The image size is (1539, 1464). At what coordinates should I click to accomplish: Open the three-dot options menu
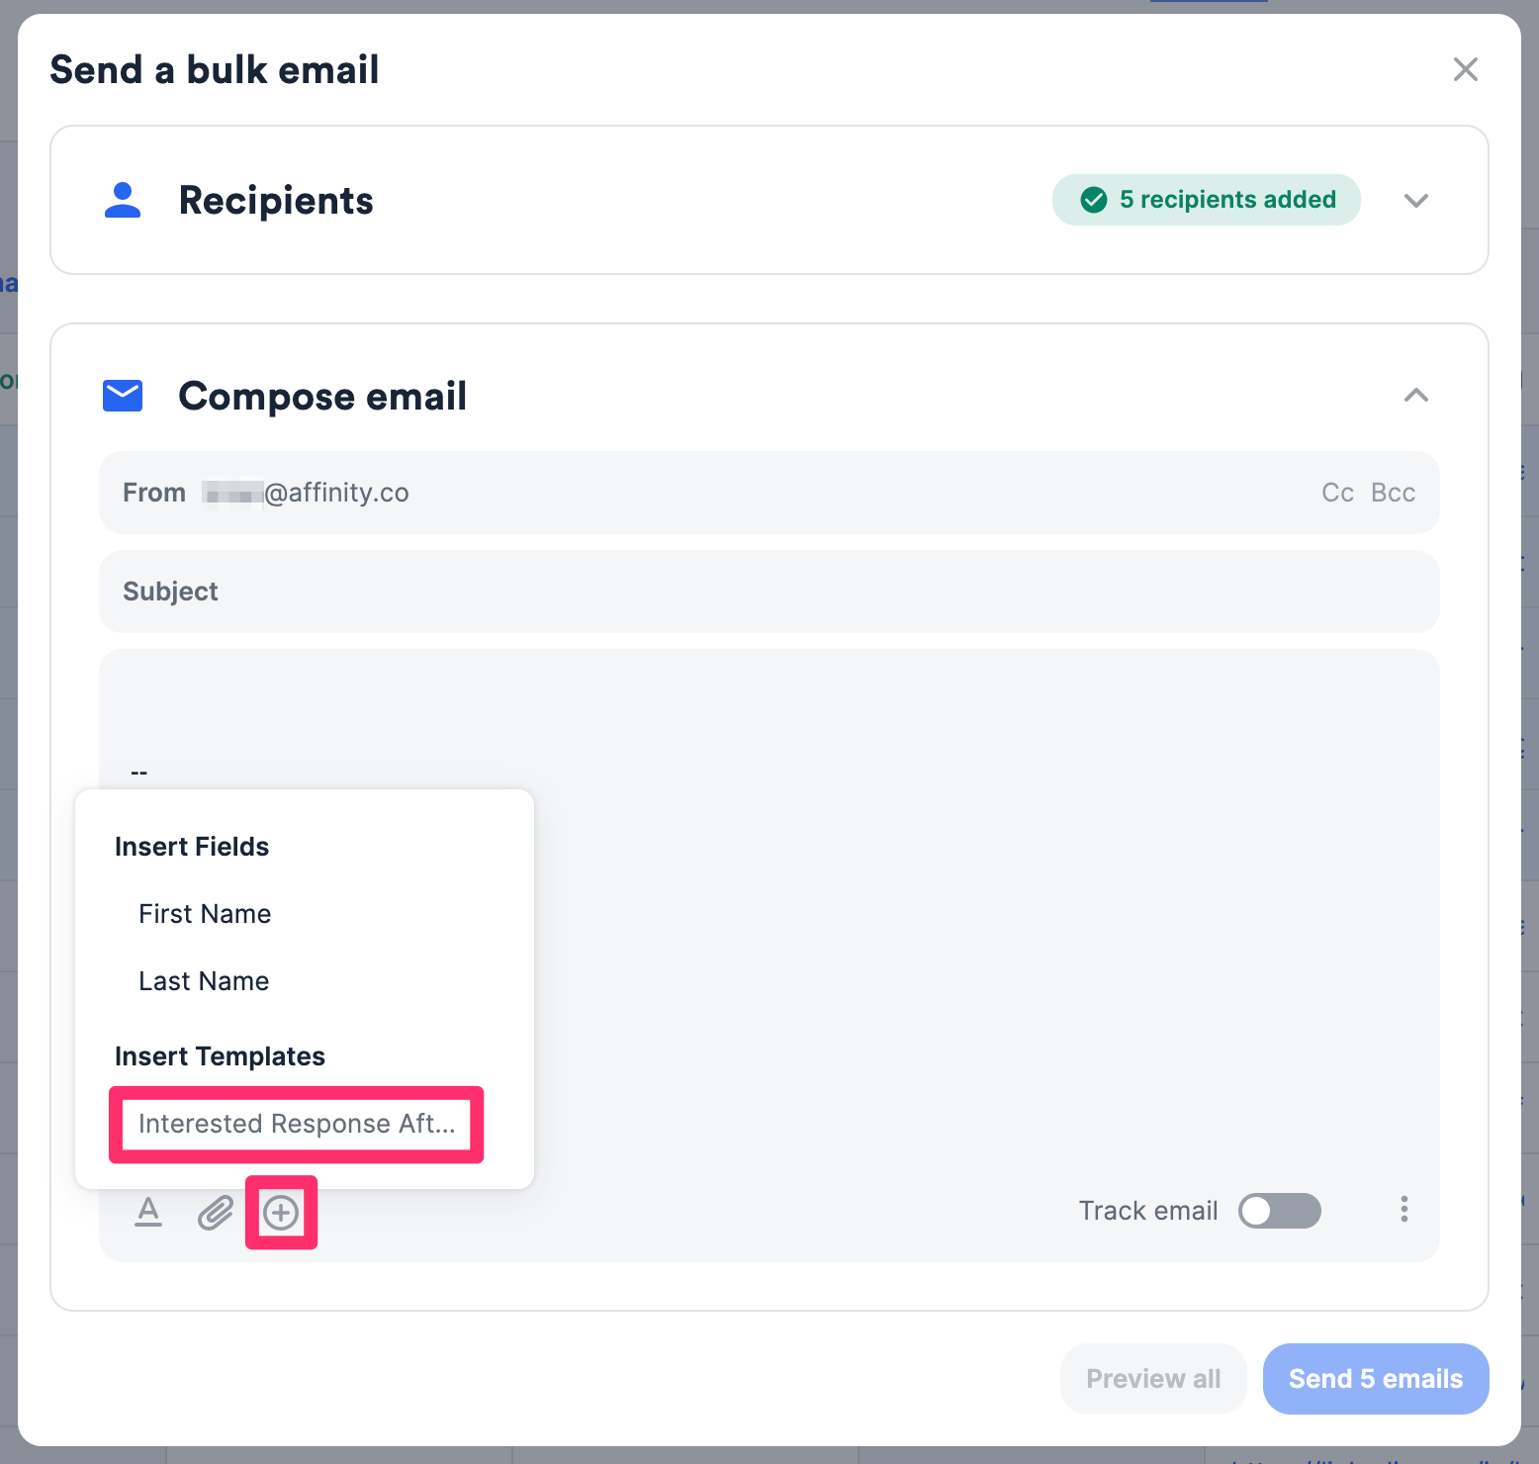[x=1403, y=1209]
